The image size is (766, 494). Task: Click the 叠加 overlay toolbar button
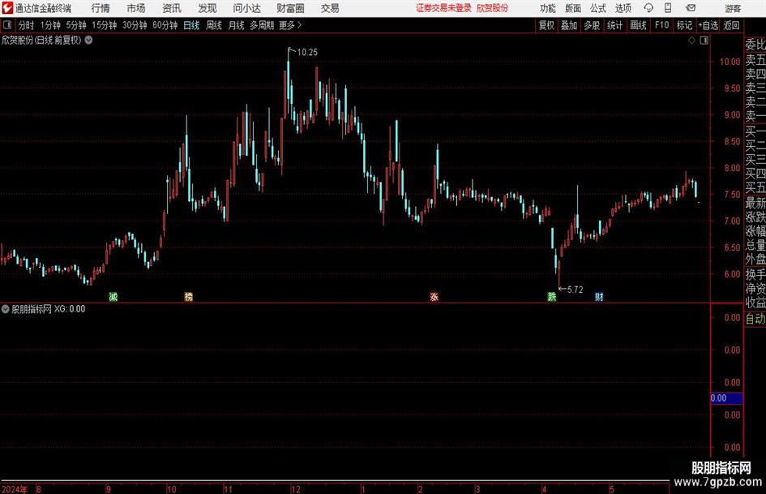click(x=569, y=25)
